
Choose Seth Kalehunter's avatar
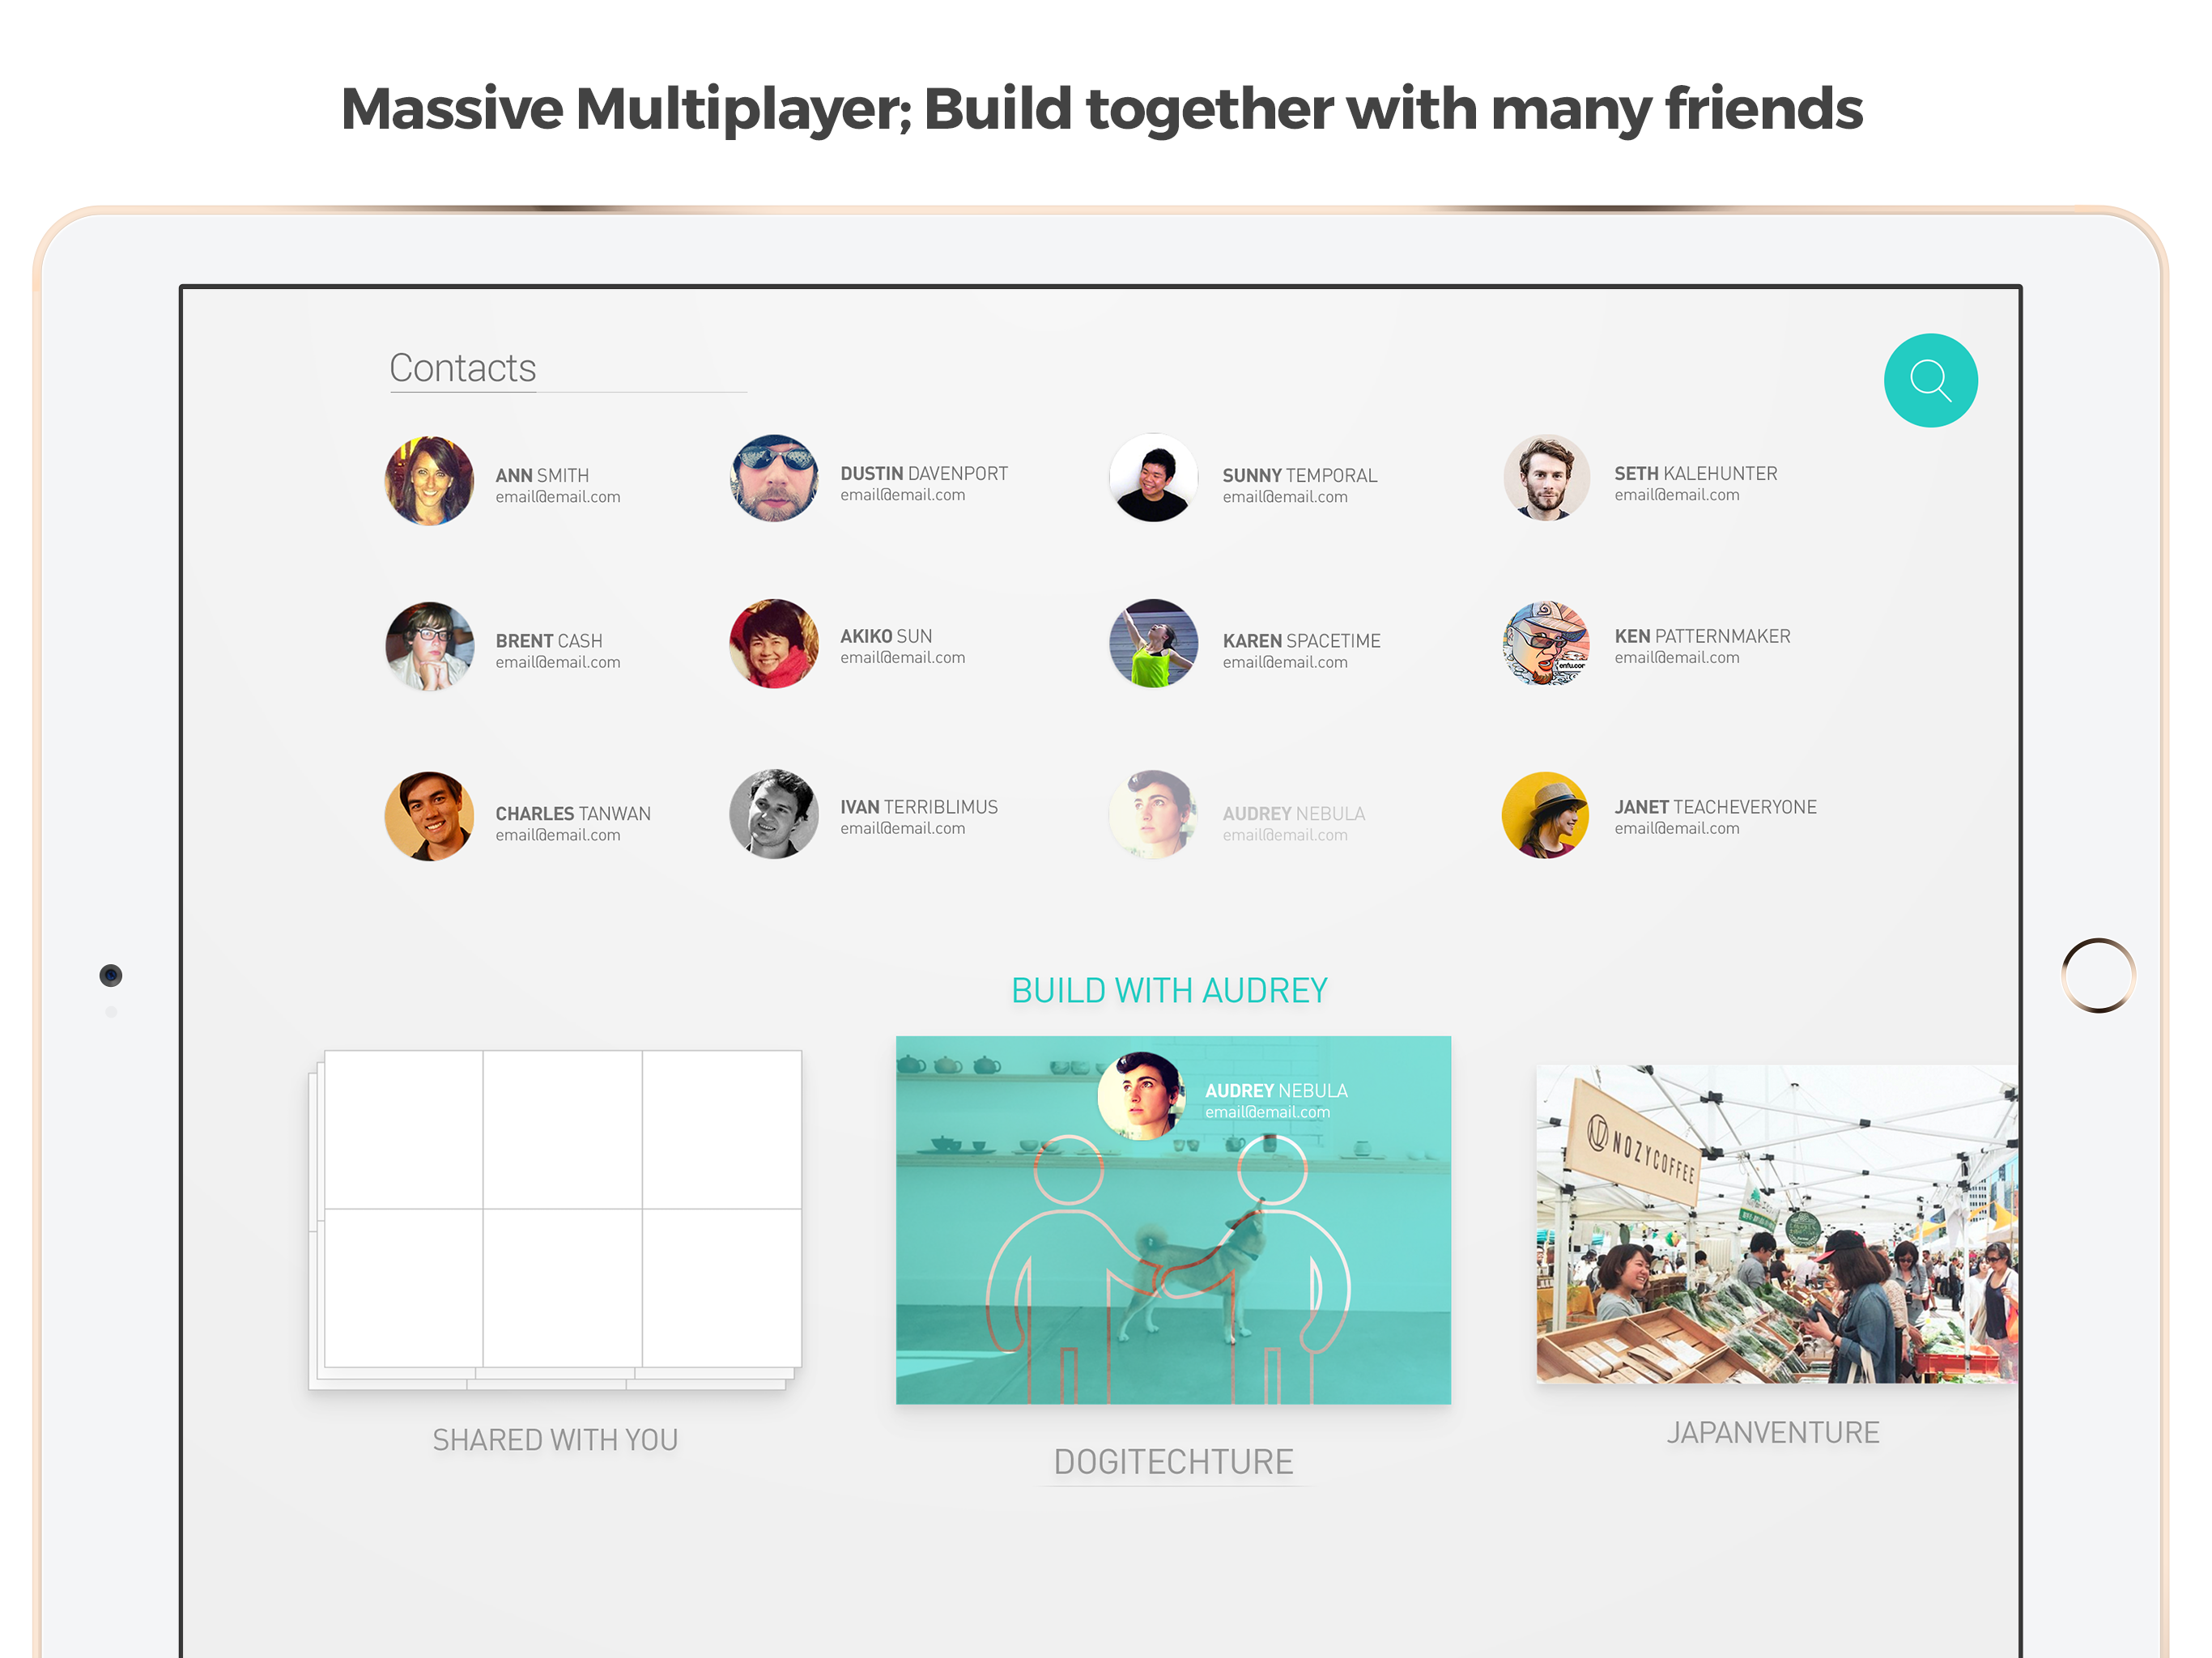[1546, 478]
